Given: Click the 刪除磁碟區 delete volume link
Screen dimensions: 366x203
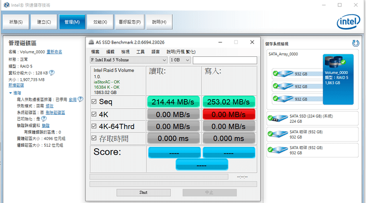Looking at the screenshot, I should (x=55, y=113).
